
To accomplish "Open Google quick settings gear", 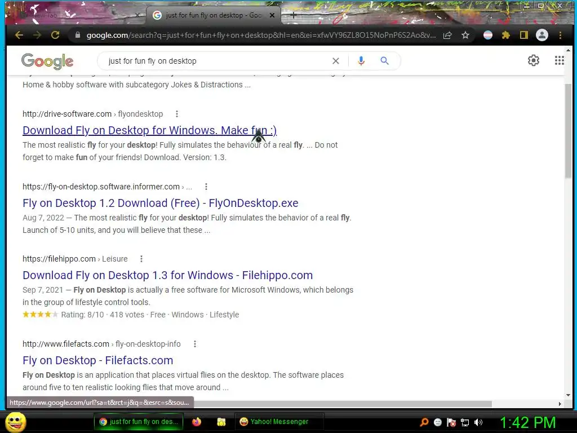I will [534, 60].
